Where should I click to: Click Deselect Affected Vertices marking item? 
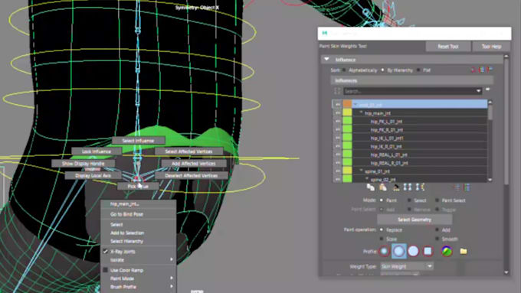192,175
